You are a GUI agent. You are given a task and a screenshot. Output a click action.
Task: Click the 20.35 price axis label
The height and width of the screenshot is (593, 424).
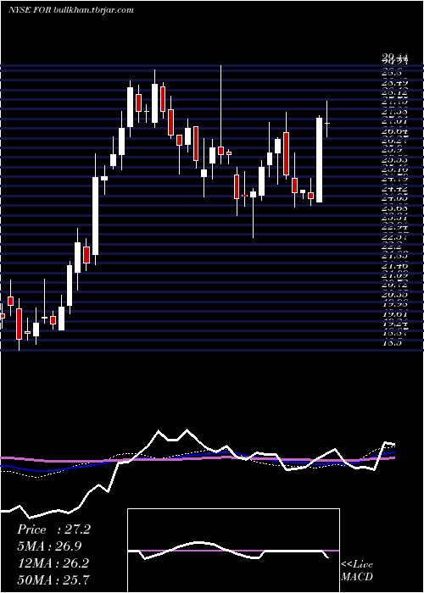(x=394, y=295)
